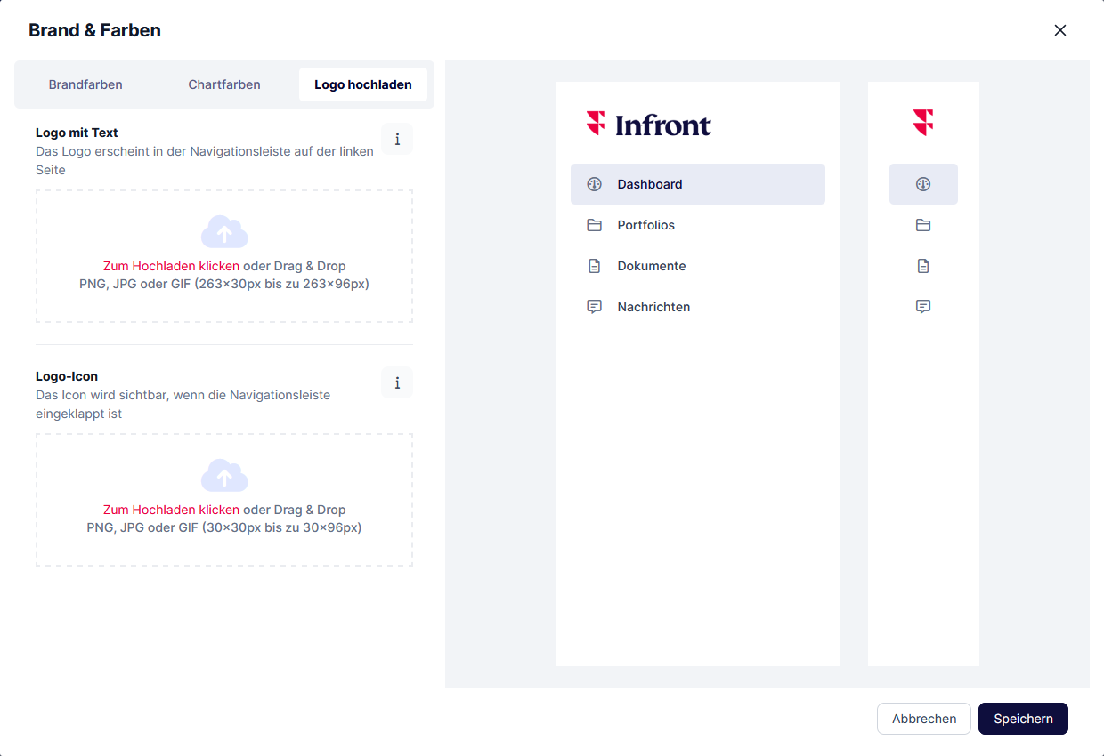Click the Infront icon in collapsed preview
Viewport: 1104px width, 756px height.
(923, 123)
